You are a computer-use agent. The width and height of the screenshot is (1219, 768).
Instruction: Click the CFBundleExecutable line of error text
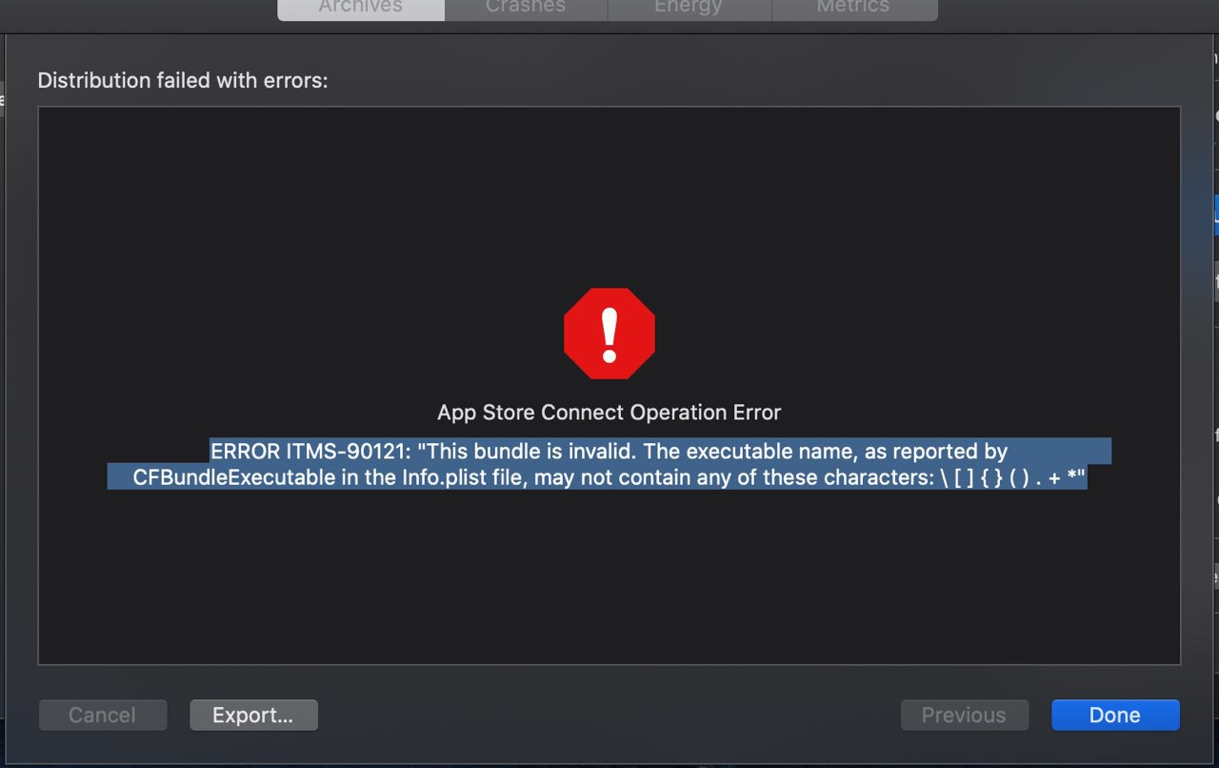point(609,477)
